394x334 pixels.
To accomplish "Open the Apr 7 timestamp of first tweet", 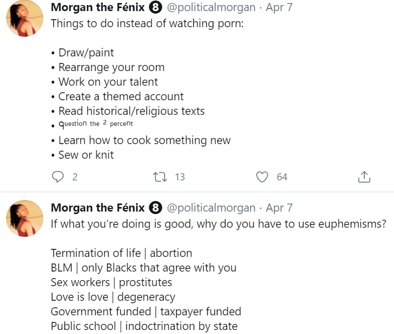I will coord(279,7).
